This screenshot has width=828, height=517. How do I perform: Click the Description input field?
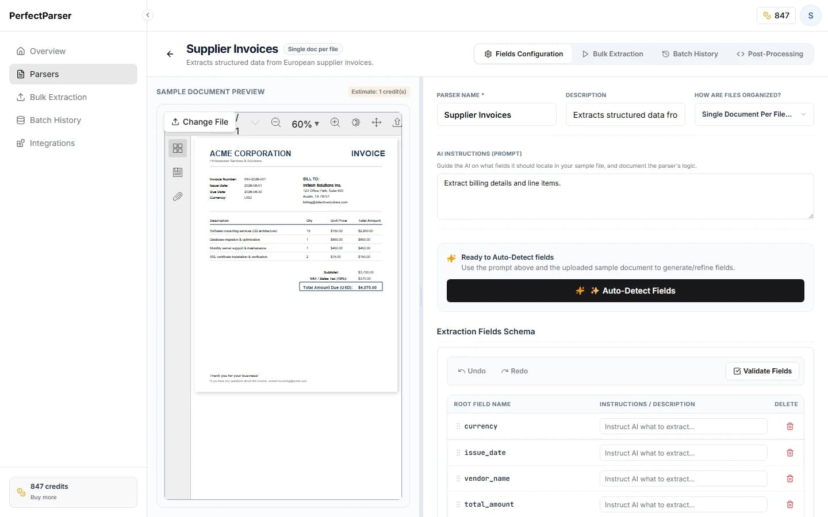(626, 114)
